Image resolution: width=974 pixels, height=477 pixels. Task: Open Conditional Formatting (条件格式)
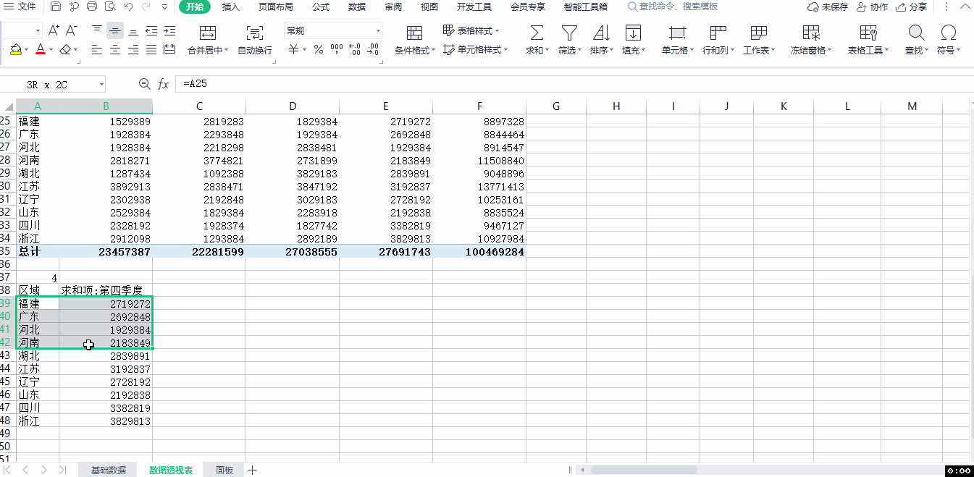point(415,40)
